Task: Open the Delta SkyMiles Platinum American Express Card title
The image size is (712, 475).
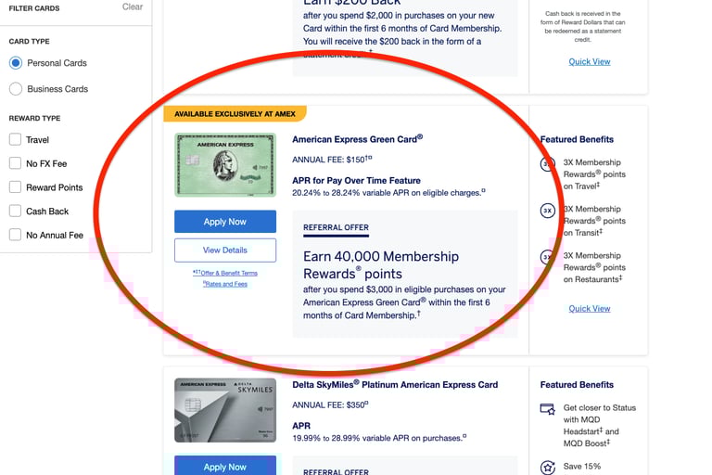Action: [395, 384]
